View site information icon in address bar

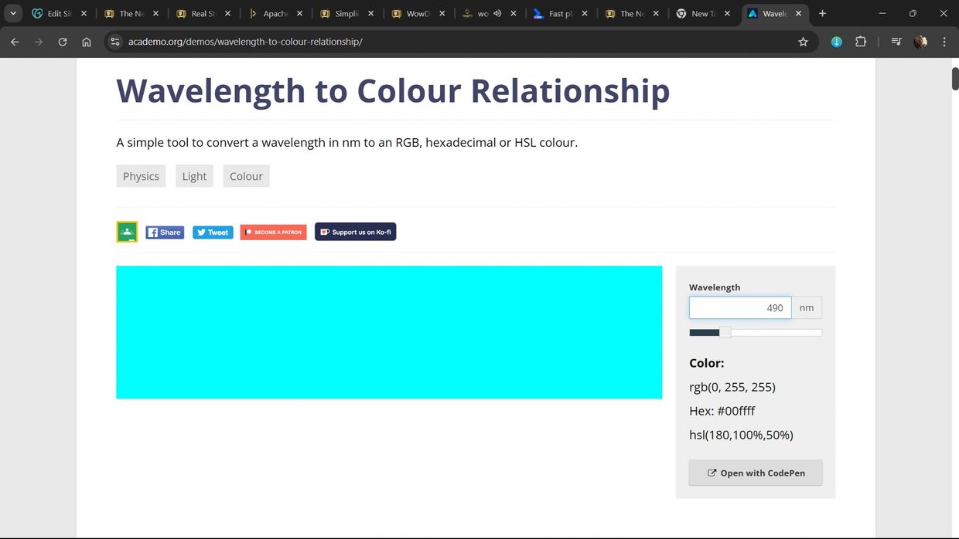[x=115, y=42]
